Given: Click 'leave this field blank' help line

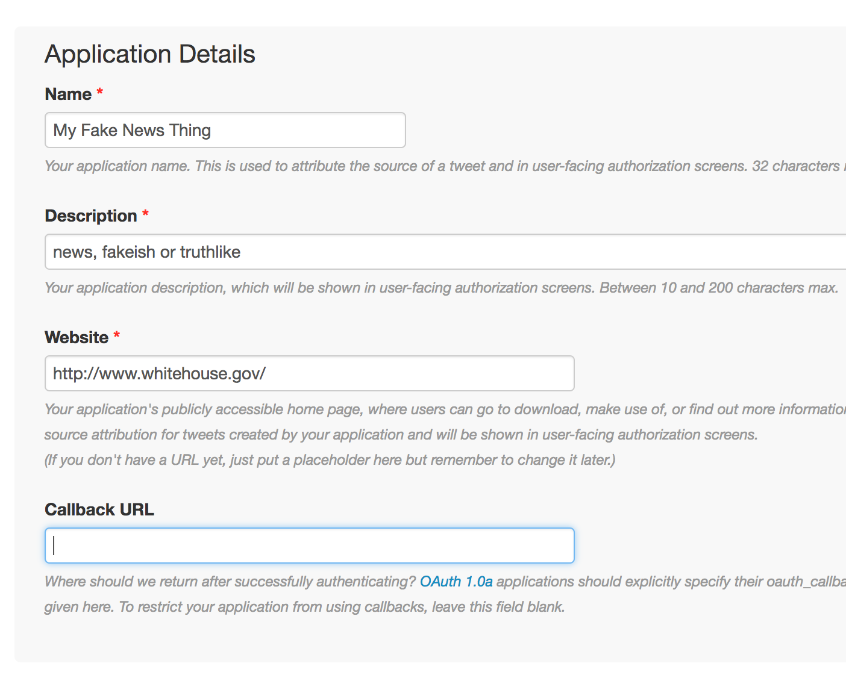Looking at the screenshot, I should pyautogui.click(x=305, y=607).
